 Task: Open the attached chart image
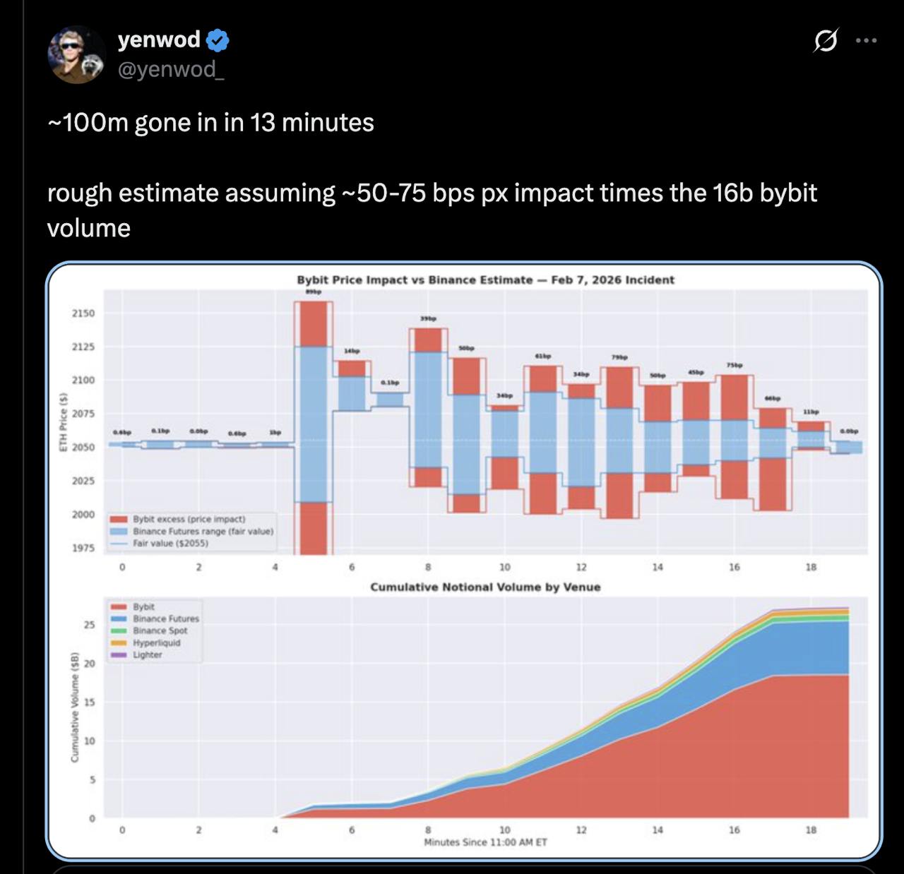coord(464,561)
